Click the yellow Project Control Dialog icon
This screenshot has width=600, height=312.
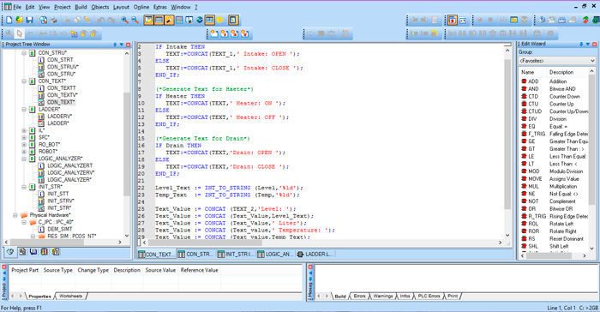coord(514,20)
